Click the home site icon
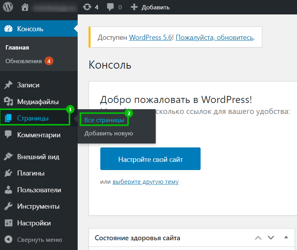 (25, 7)
